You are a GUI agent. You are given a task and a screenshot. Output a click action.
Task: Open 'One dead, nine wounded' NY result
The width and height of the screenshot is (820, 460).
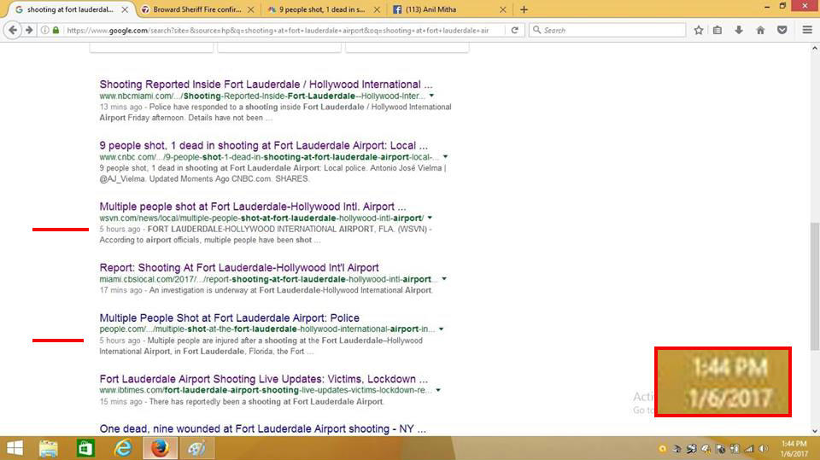click(x=262, y=428)
